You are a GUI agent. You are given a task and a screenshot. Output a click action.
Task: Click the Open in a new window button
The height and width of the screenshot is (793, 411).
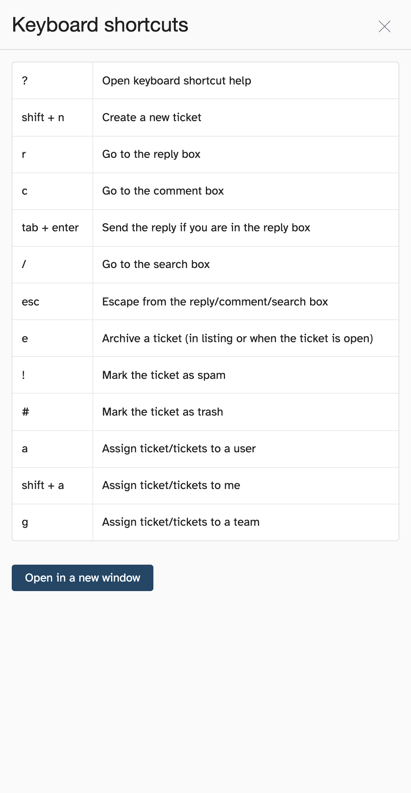point(82,577)
